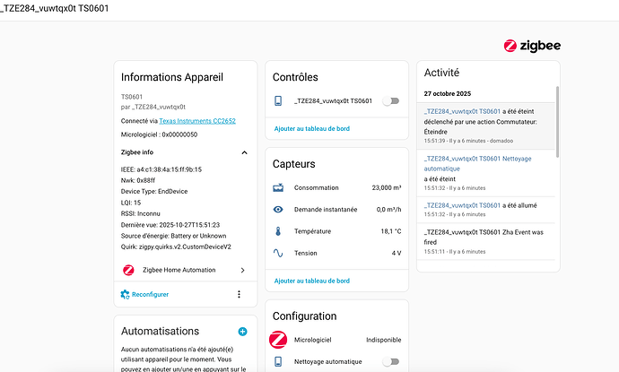Click the device icon in Contrôles

[278, 101]
